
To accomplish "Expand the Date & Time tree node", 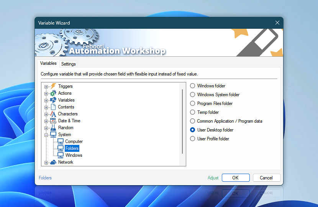I will point(46,122).
